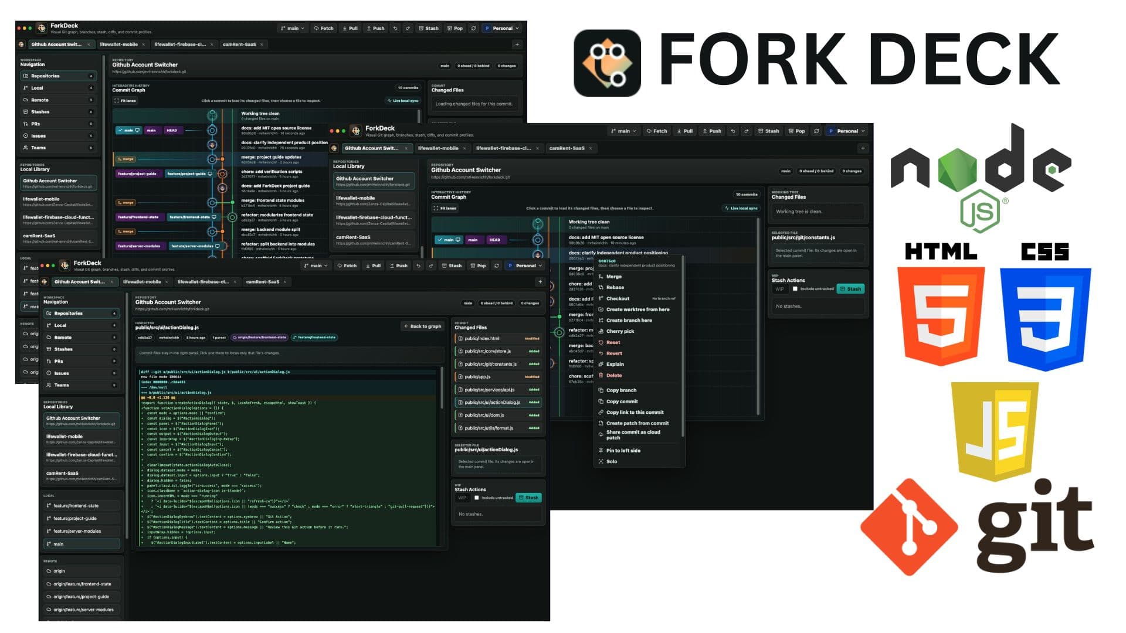Click undo arrow icon in top-left window toolbar

395,28
